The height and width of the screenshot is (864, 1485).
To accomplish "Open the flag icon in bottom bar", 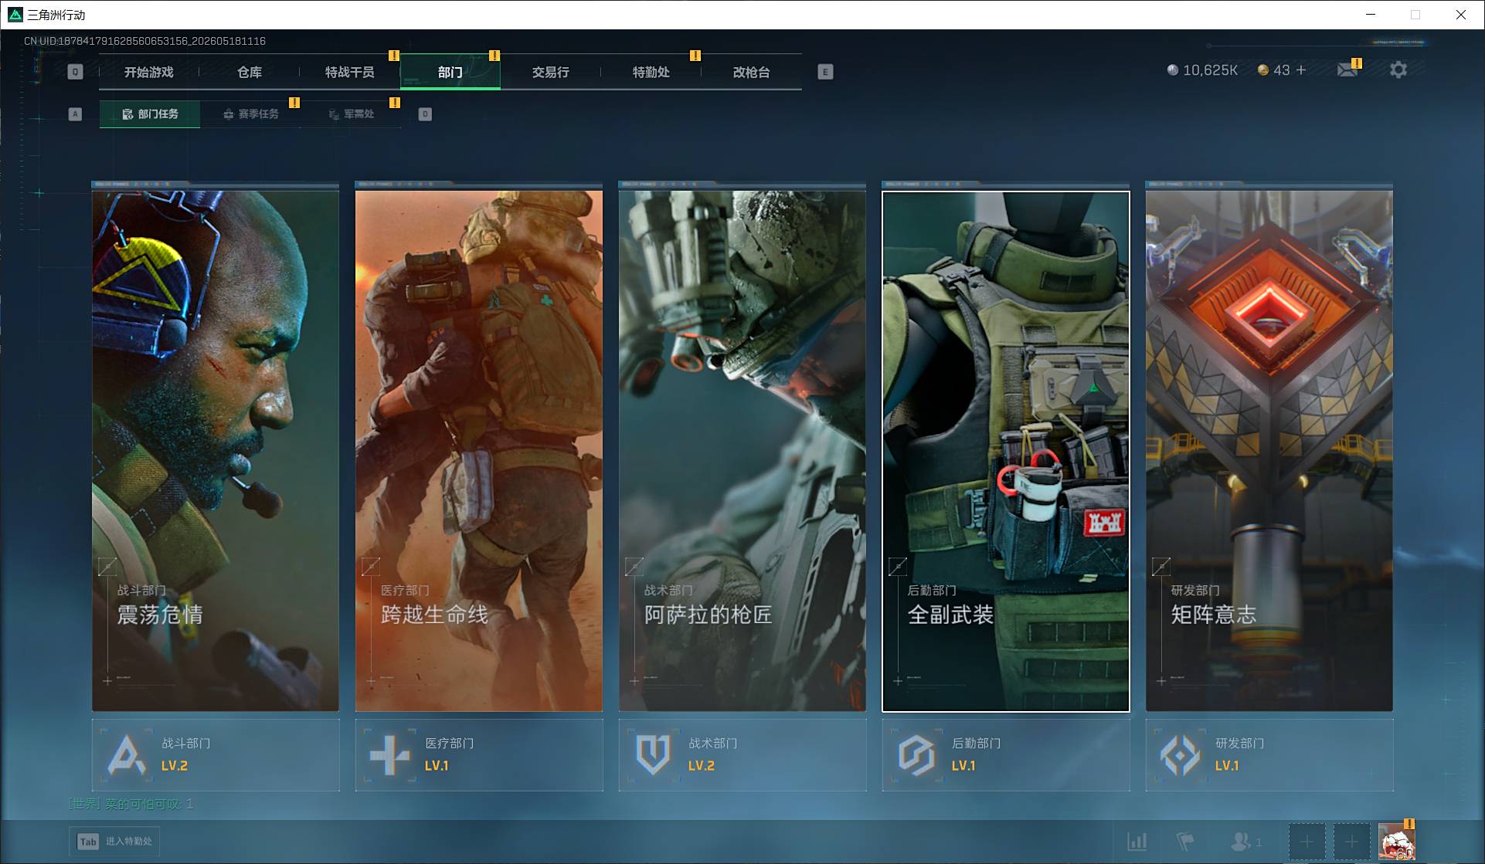I will 1185,841.
